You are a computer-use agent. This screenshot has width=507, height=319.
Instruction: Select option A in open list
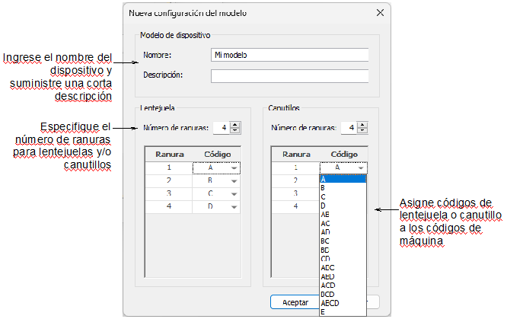pos(343,179)
